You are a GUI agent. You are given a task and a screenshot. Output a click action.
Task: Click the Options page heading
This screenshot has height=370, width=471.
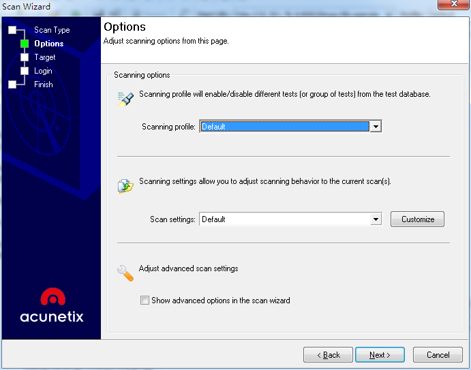tap(125, 27)
